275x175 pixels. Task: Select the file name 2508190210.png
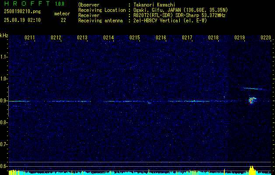pyautogui.click(x=22, y=11)
